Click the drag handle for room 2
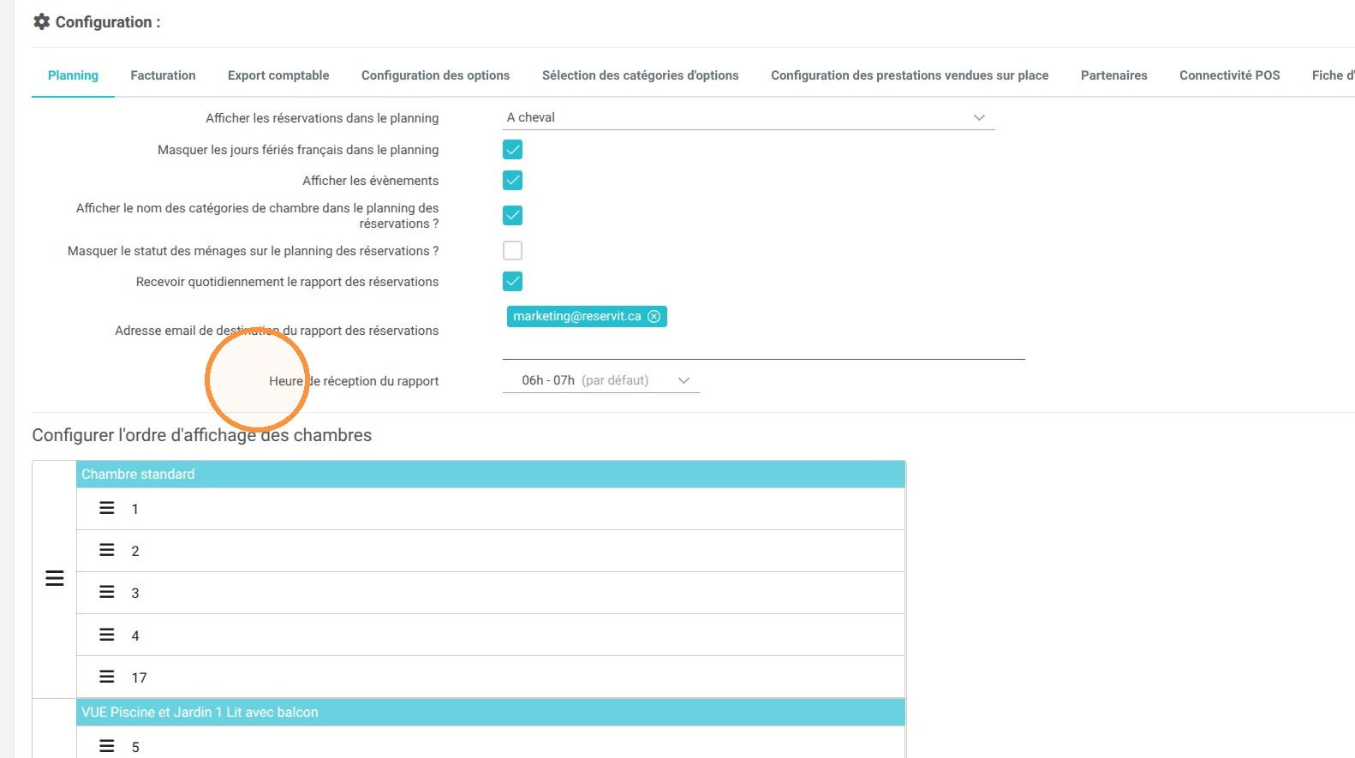Viewport: 1355px width, 758px height. coord(107,550)
